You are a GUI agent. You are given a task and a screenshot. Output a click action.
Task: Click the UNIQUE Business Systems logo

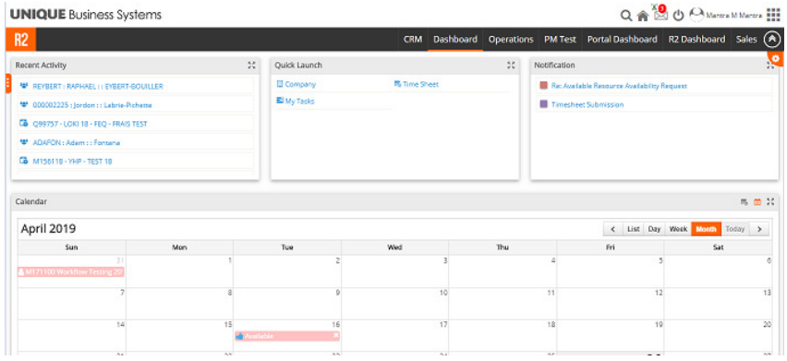[85, 15]
